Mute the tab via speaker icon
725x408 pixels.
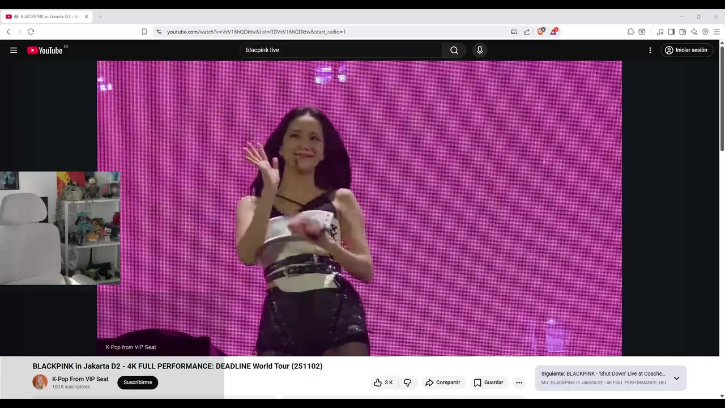click(x=16, y=16)
